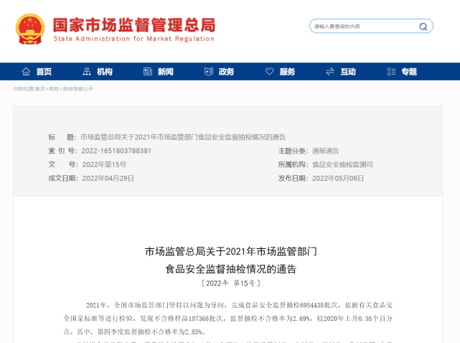Click the list icon beside 专题
This screenshot has height=343, width=460.
[x=392, y=72]
